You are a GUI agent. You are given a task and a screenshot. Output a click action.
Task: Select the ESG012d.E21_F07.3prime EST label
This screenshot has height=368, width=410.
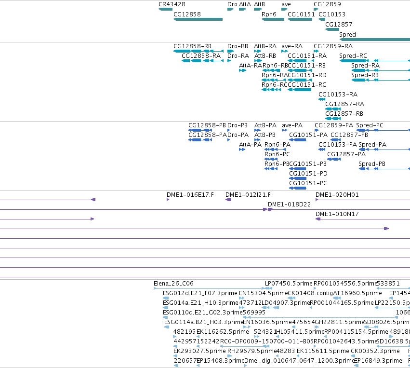[200, 293]
